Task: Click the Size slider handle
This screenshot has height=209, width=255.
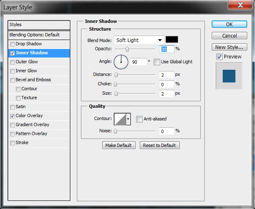Action: pos(116,93)
